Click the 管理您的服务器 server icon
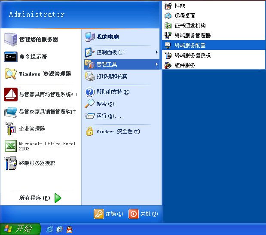This screenshot has width=266, height=235. pos(11,40)
